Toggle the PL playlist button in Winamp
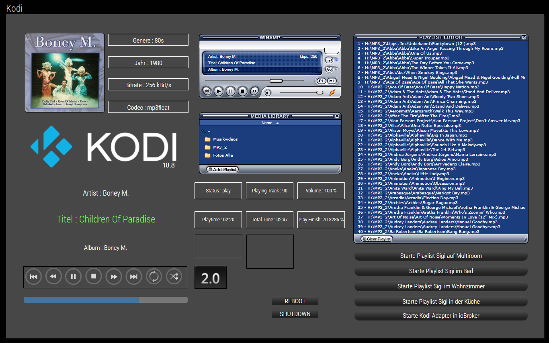Viewport: 549px width, 343px height. point(321,81)
